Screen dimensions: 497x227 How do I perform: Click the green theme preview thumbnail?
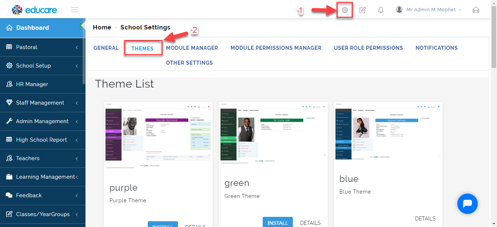coord(273,135)
